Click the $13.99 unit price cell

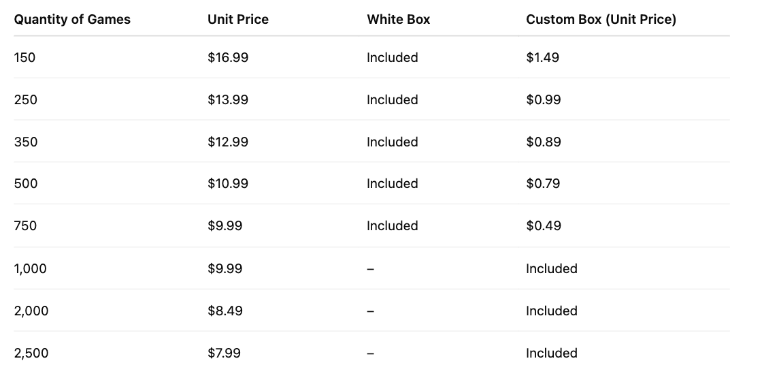[x=228, y=100]
